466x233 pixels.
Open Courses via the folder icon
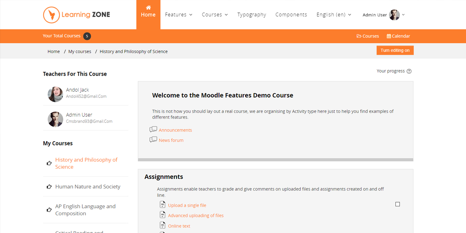(x=358, y=36)
